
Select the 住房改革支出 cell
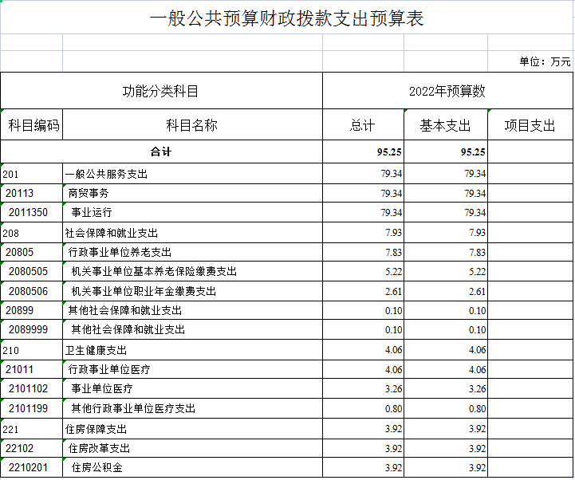click(x=192, y=448)
